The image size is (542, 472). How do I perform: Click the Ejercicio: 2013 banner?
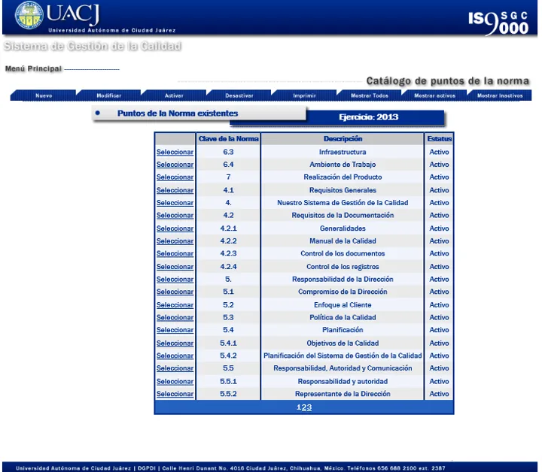(368, 117)
